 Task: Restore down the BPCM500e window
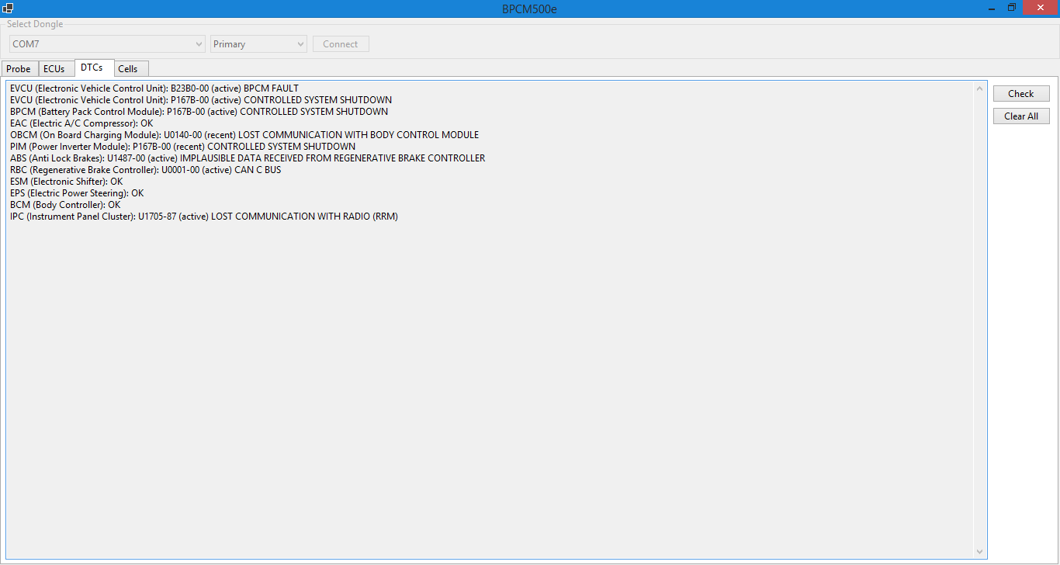pyautogui.click(x=1012, y=8)
